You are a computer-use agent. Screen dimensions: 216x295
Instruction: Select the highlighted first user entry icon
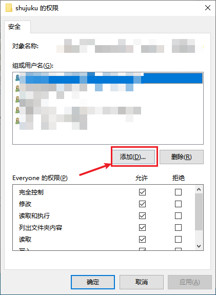[x=17, y=77]
